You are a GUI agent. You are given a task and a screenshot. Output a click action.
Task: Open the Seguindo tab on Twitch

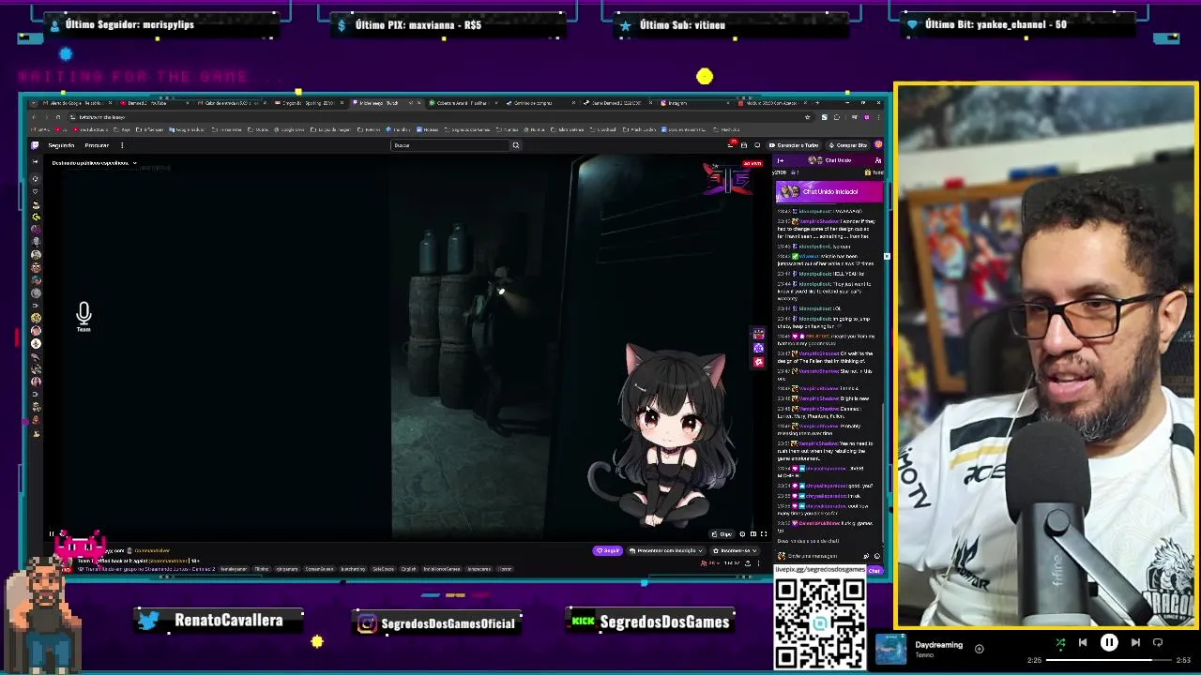coord(61,145)
